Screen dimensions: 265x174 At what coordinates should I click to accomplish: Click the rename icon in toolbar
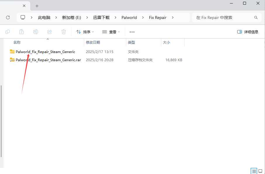(36, 32)
